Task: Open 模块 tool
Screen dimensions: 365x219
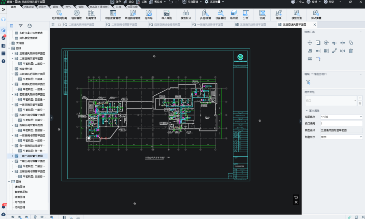Action: point(278,14)
